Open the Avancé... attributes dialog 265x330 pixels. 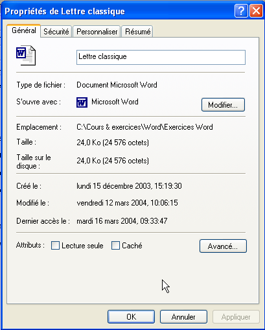(223, 246)
